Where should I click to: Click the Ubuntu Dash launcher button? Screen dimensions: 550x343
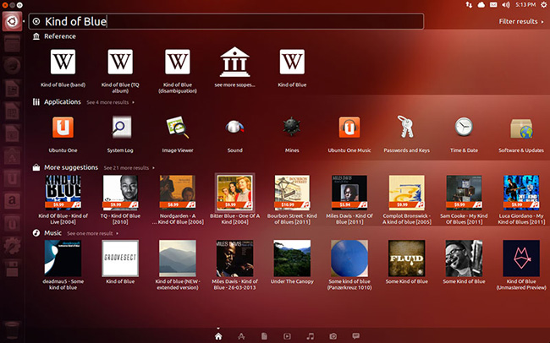[12, 21]
